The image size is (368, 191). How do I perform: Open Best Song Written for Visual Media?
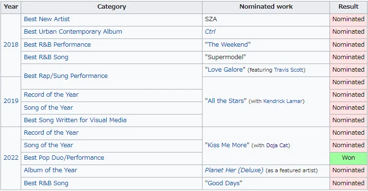pyautogui.click(x=75, y=120)
